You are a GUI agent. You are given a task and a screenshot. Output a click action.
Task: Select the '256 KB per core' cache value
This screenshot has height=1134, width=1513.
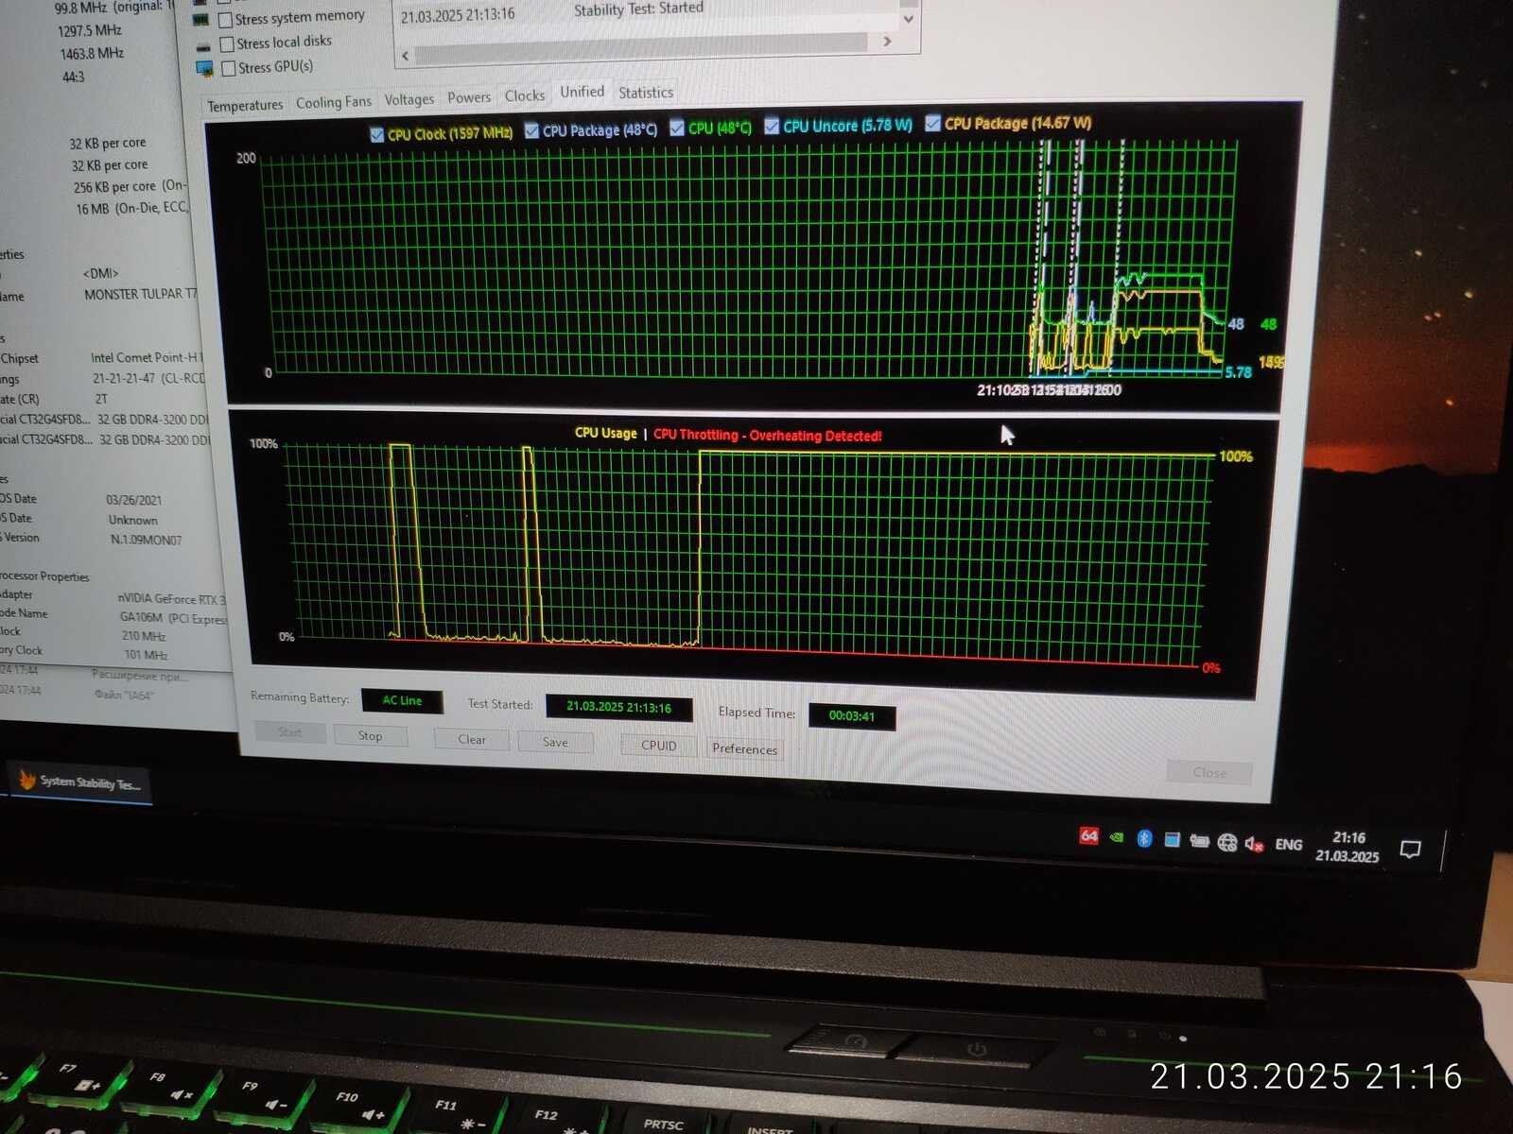(114, 187)
